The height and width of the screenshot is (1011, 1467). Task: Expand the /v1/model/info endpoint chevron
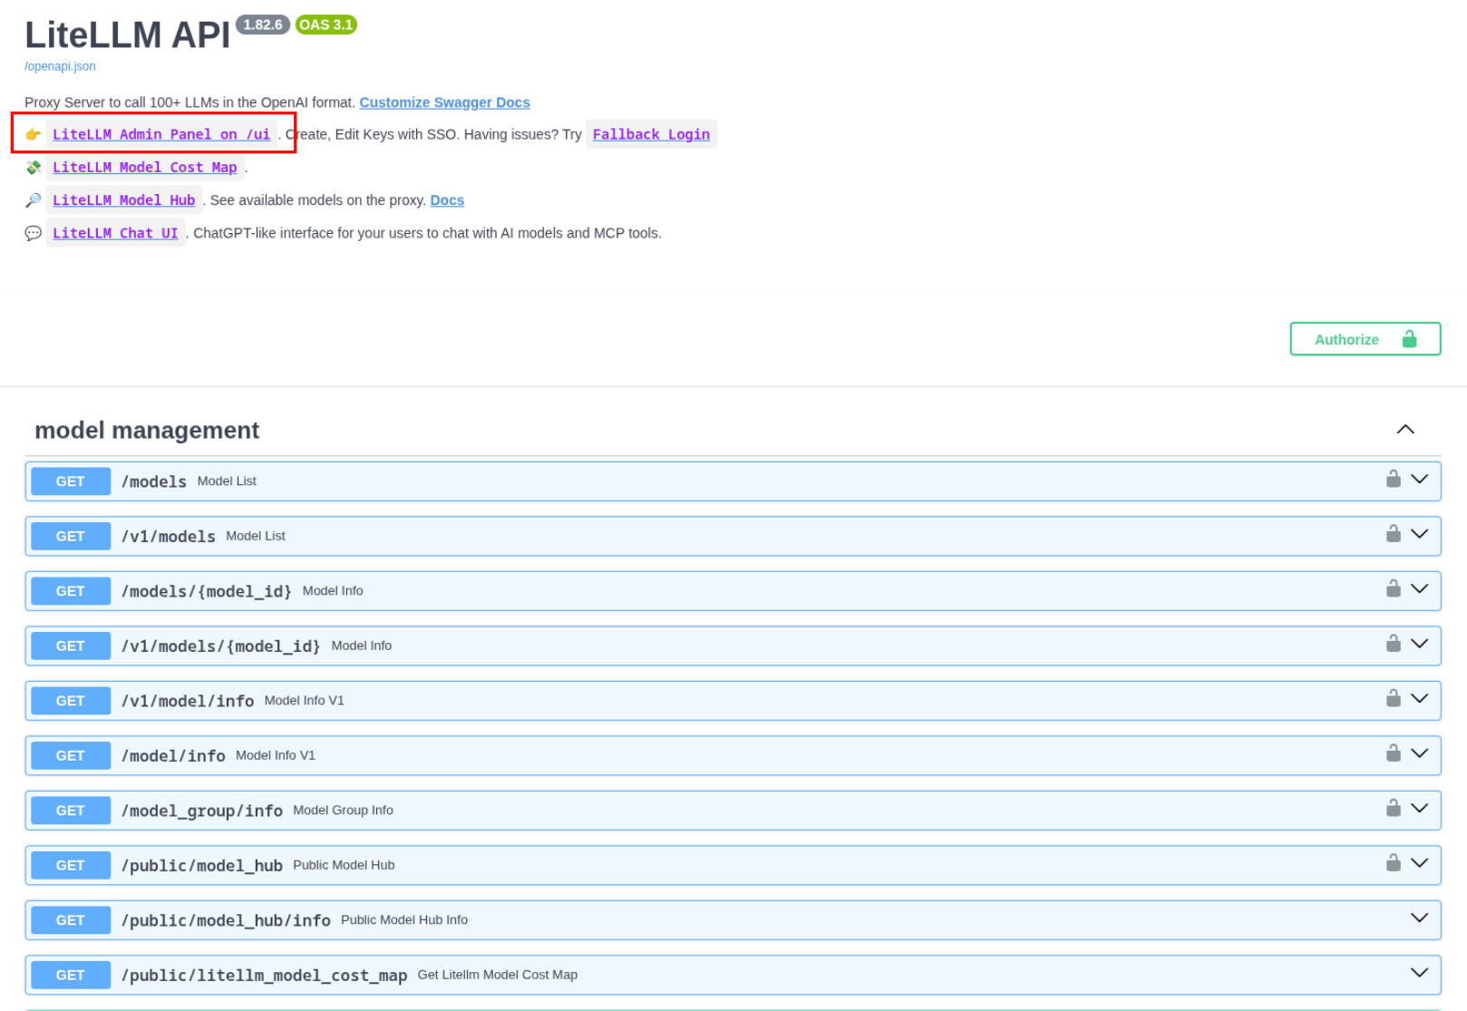[x=1420, y=698]
